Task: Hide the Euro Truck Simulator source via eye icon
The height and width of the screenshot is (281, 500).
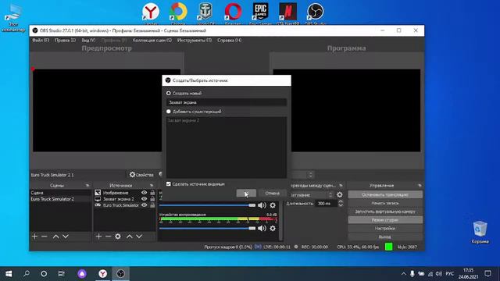Action: (x=144, y=205)
